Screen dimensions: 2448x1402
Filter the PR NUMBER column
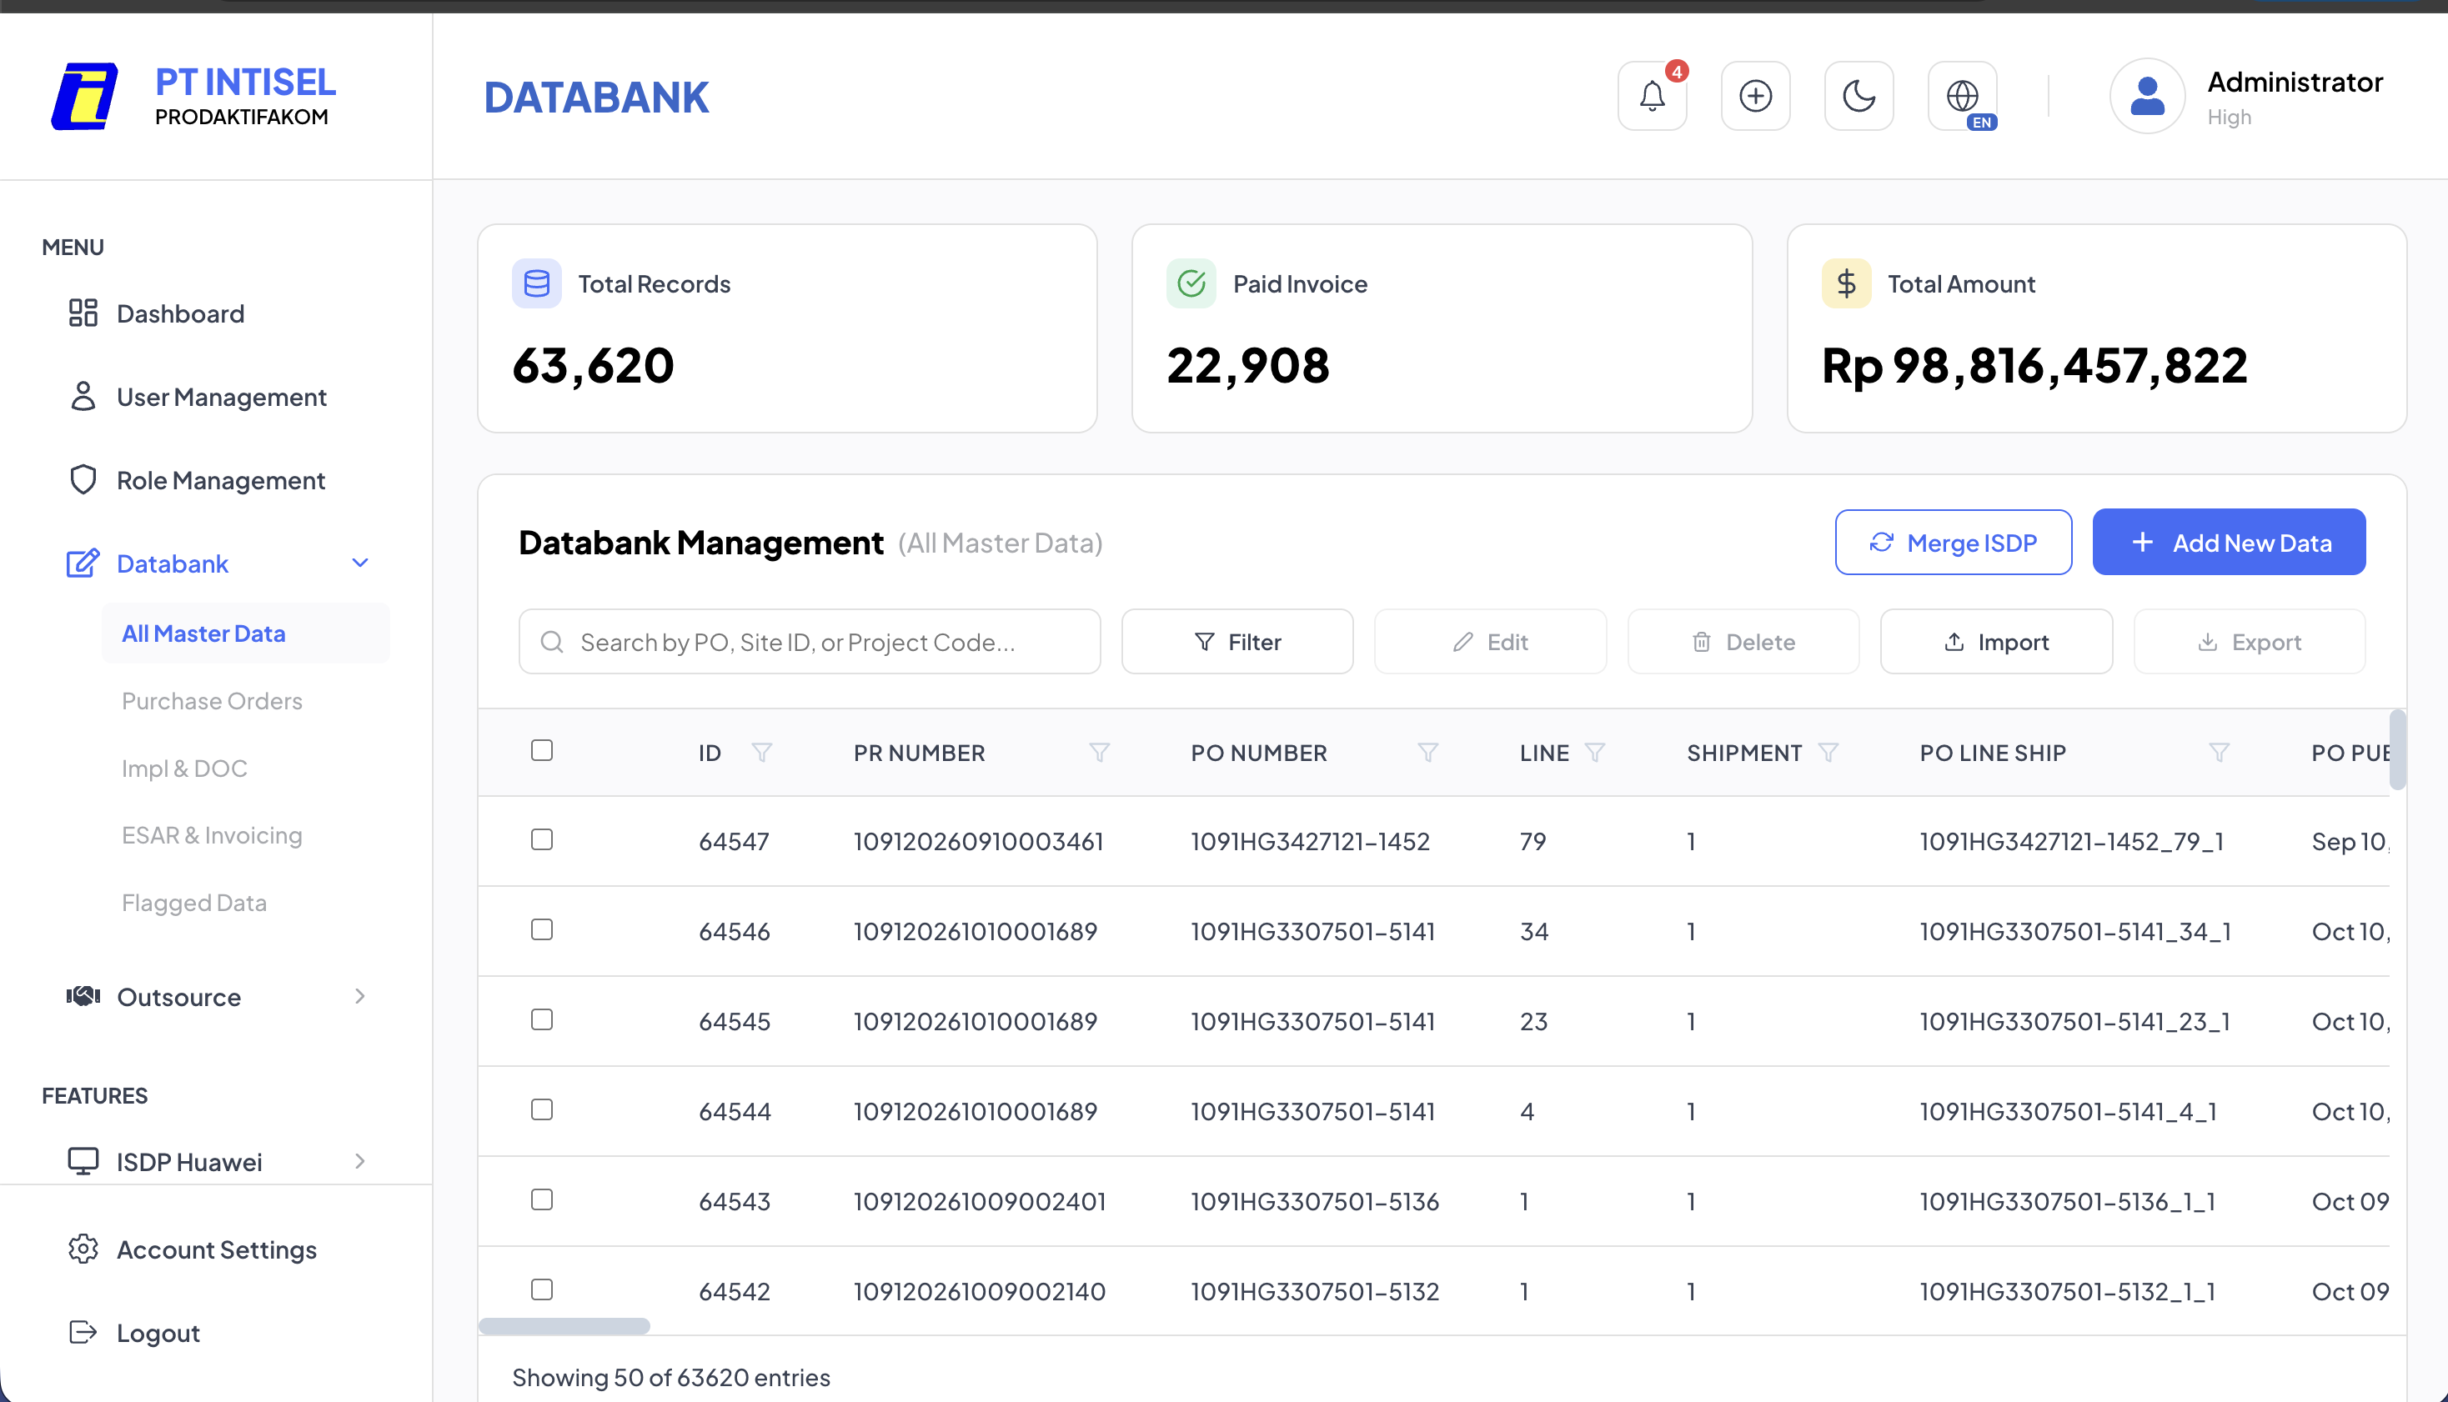click(x=1099, y=752)
